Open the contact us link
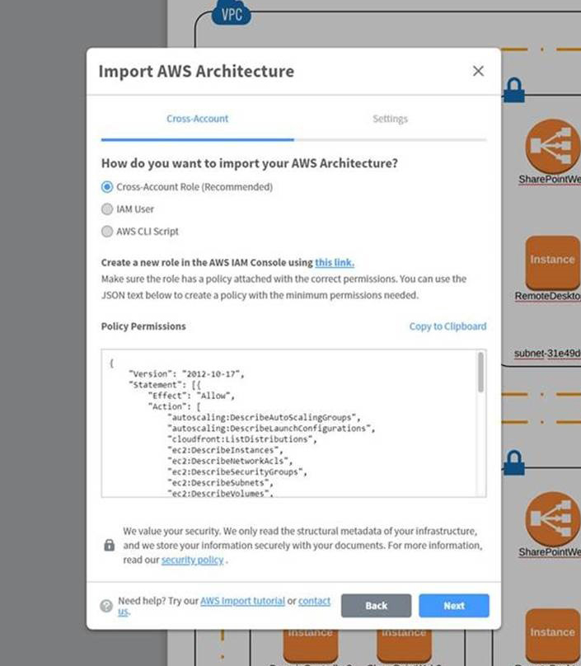The height and width of the screenshot is (666, 581). (314, 601)
